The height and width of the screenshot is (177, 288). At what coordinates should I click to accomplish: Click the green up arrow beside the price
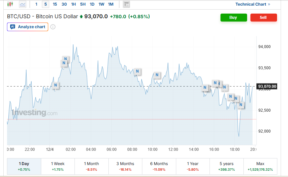pyautogui.click(x=81, y=17)
